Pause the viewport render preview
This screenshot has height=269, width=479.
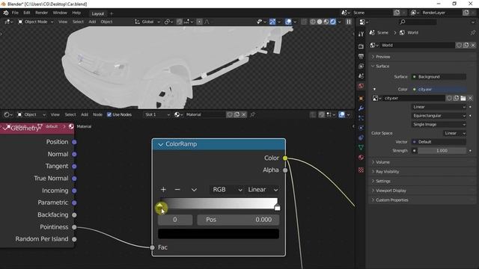tap(349, 22)
